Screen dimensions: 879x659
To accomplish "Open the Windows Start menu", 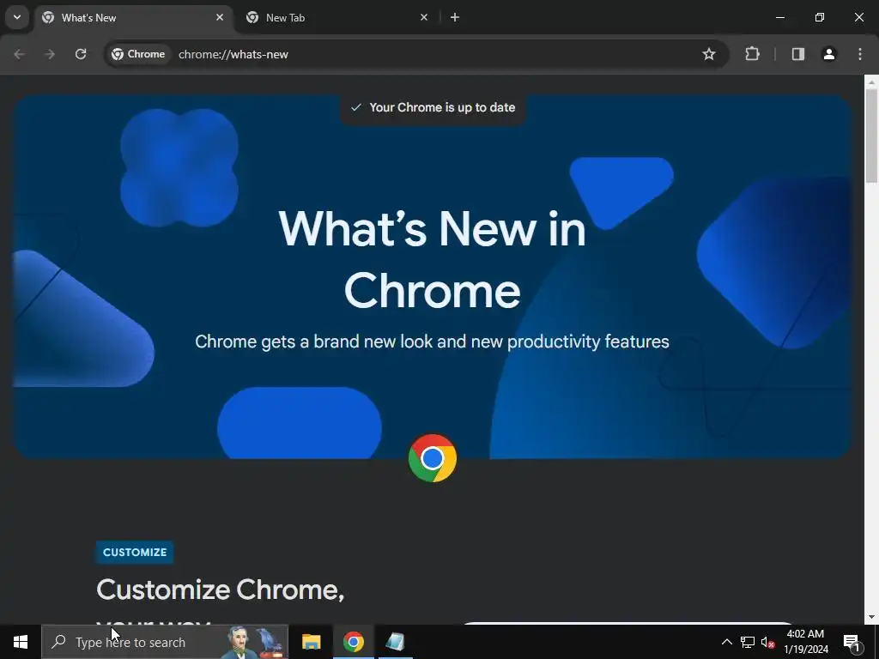I will (x=21, y=642).
